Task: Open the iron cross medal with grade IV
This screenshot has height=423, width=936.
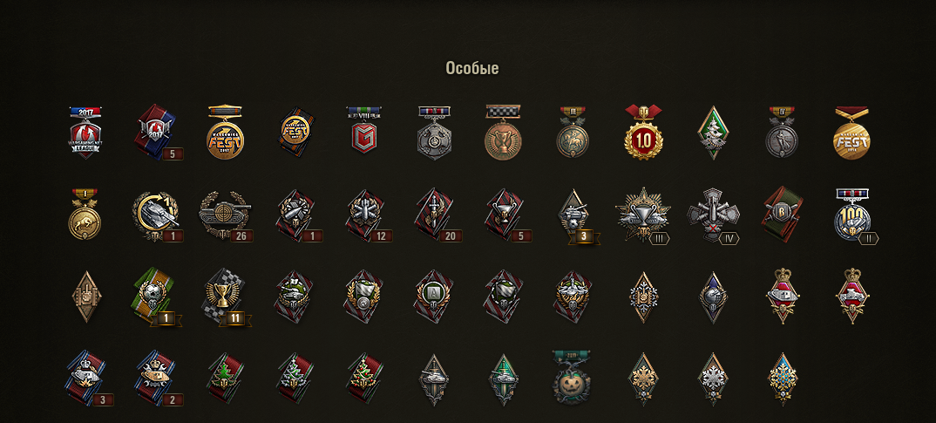Action: (x=714, y=215)
